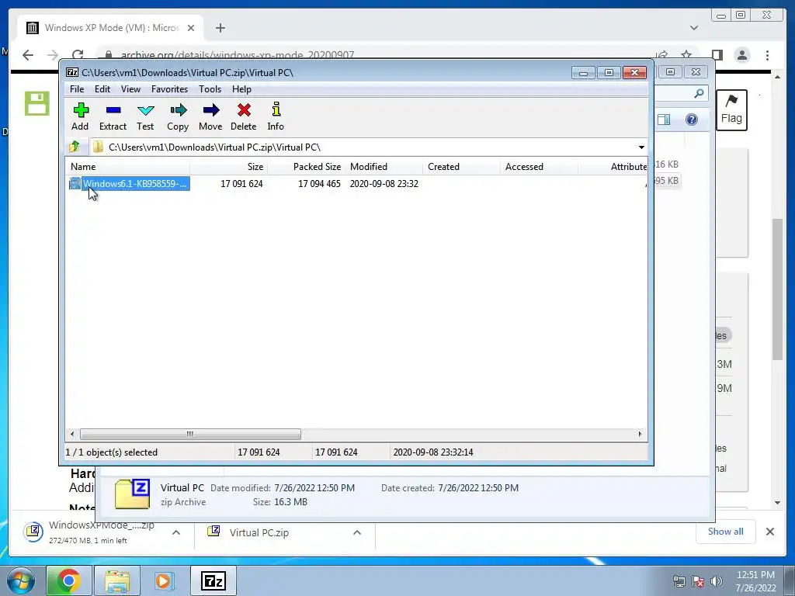Click the 7-Zip taskbar button
This screenshot has width=795, height=596.
(214, 580)
